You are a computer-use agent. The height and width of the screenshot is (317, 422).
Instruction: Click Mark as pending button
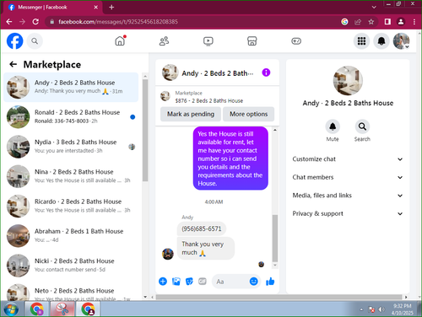[x=191, y=114]
